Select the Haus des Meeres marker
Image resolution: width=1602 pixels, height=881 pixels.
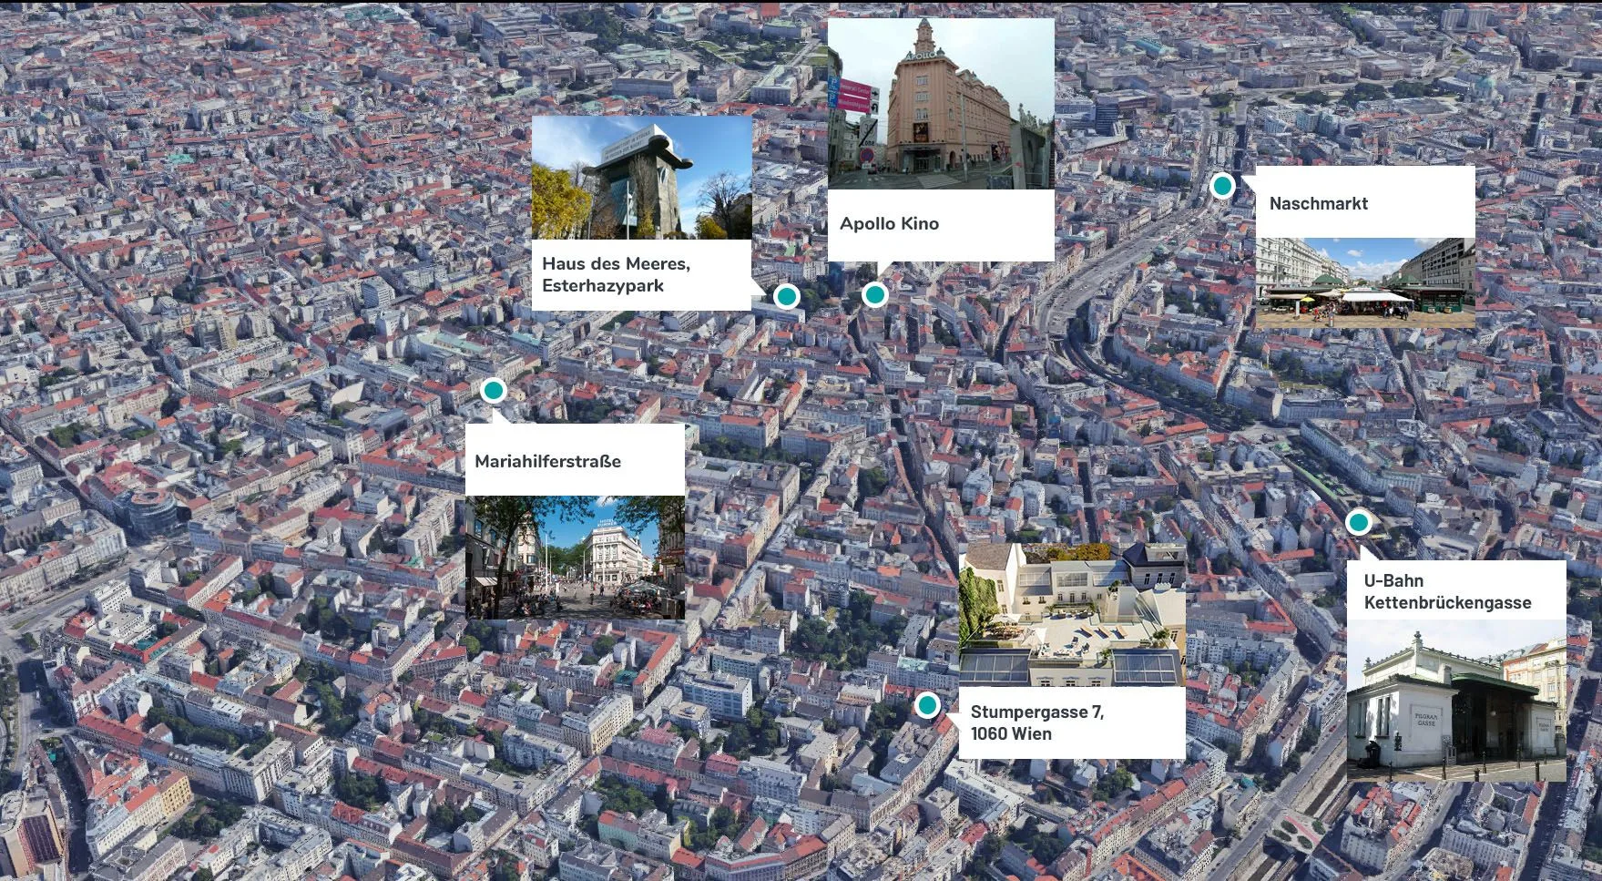(785, 297)
